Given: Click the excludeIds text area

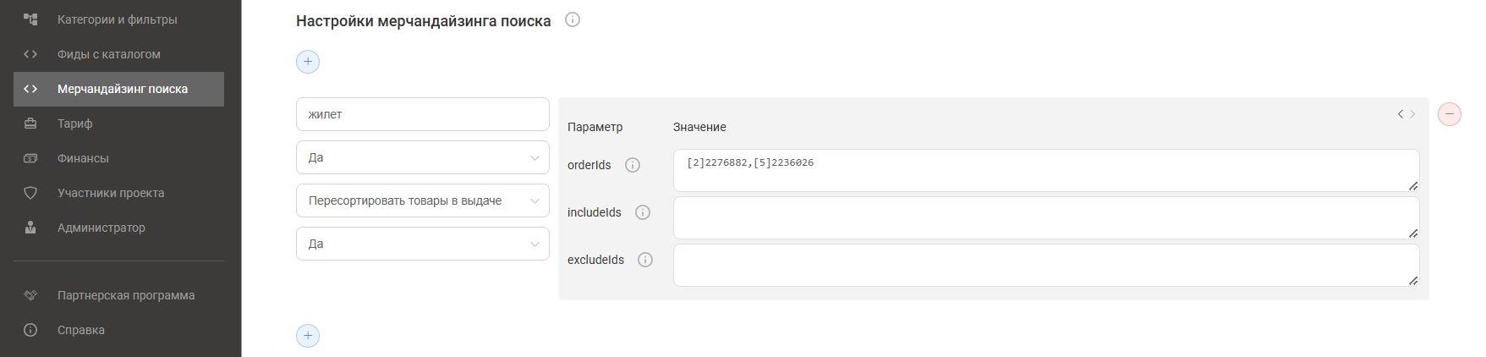Looking at the screenshot, I should coord(1046,266).
